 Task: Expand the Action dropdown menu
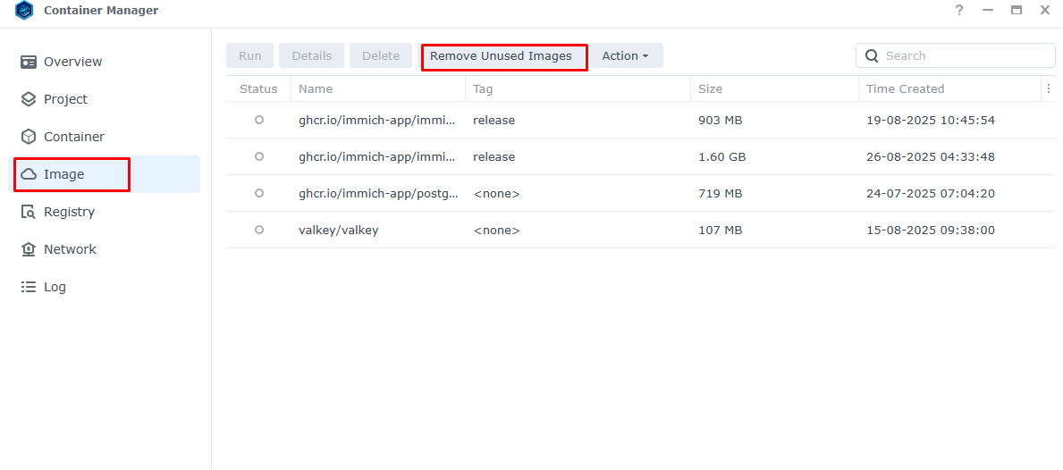625,55
